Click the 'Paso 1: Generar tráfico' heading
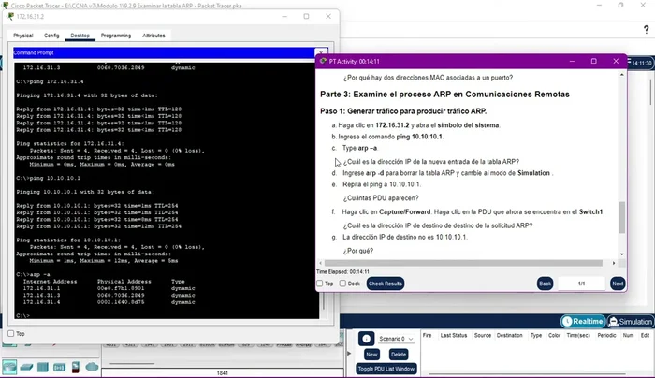655x378 pixels. 403,111
